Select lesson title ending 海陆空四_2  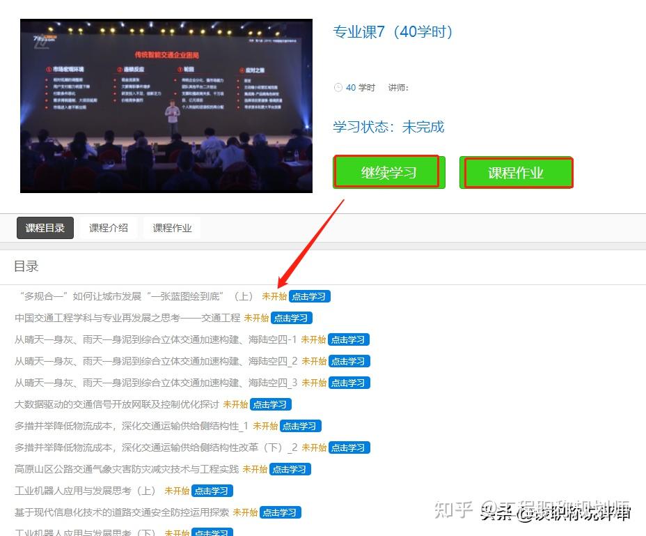(x=156, y=361)
